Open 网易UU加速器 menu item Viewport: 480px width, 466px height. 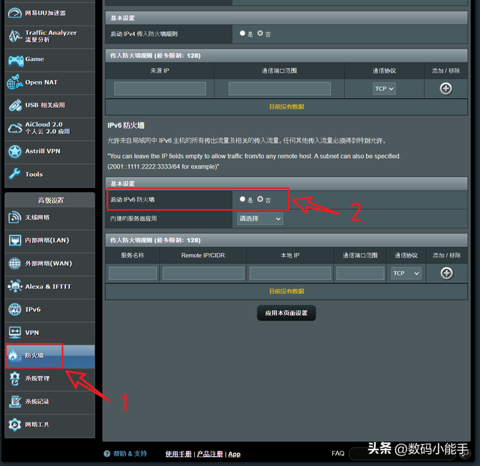click(x=50, y=13)
